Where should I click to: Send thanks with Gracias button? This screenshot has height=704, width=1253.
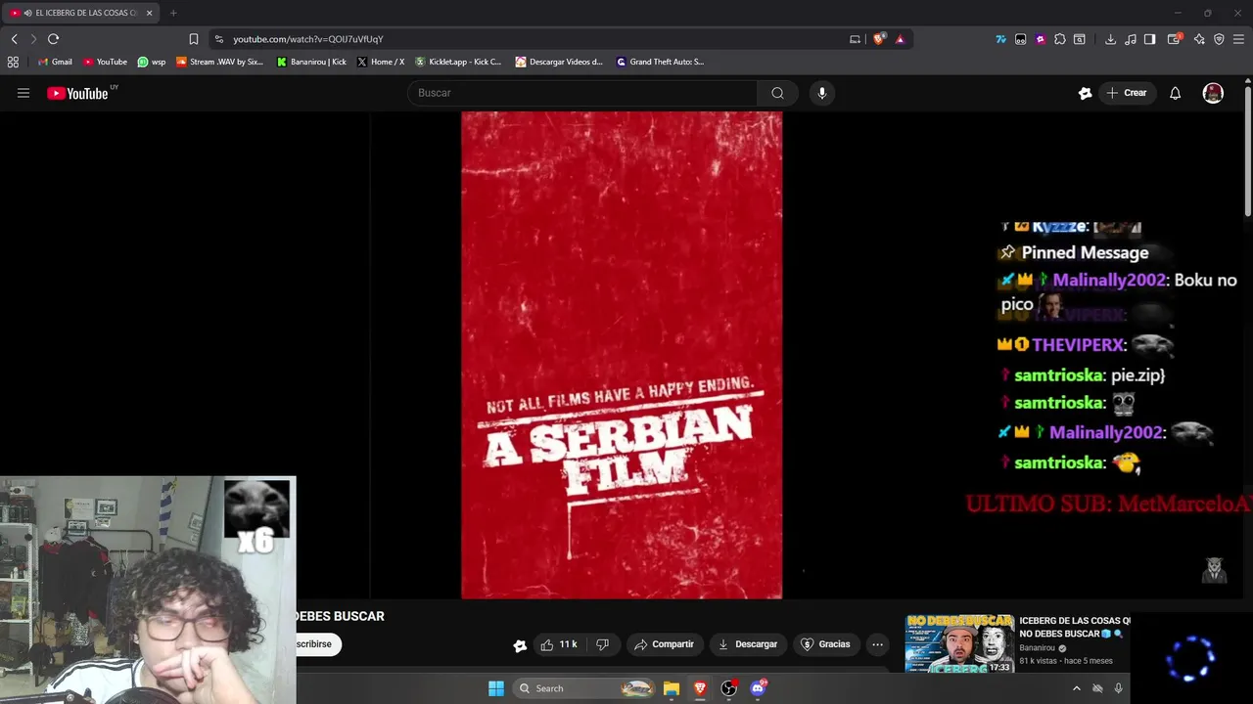point(825,644)
